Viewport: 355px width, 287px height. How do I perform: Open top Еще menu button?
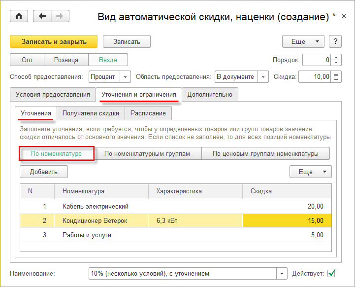pyautogui.click(x=303, y=41)
